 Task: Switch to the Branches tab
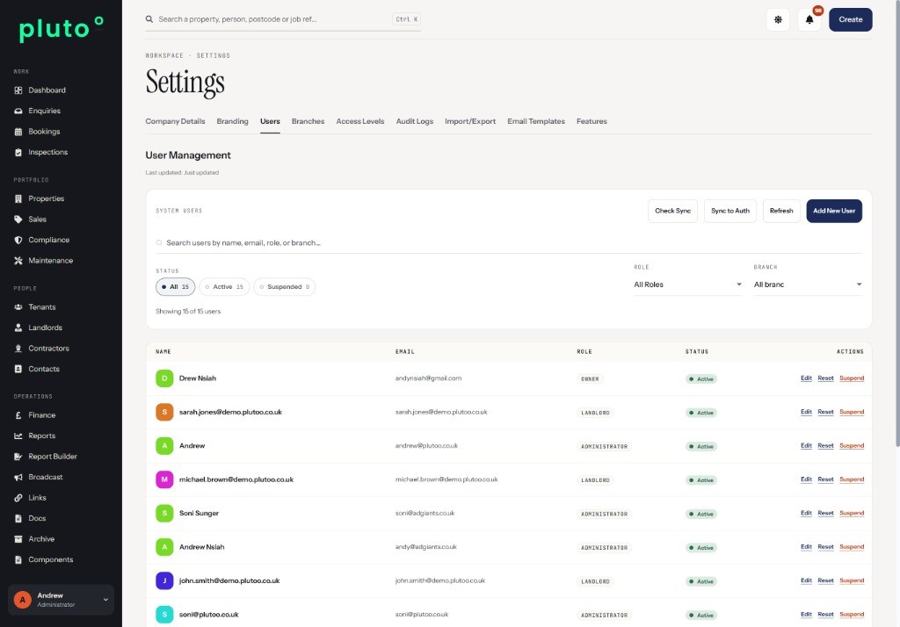(308, 121)
